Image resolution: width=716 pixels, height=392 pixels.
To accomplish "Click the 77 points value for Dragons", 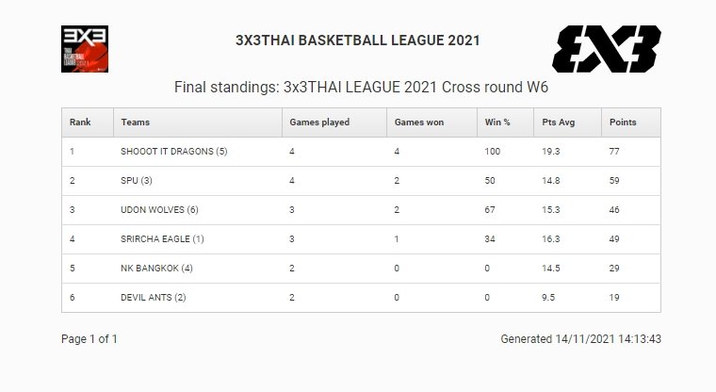I will 616,152.
